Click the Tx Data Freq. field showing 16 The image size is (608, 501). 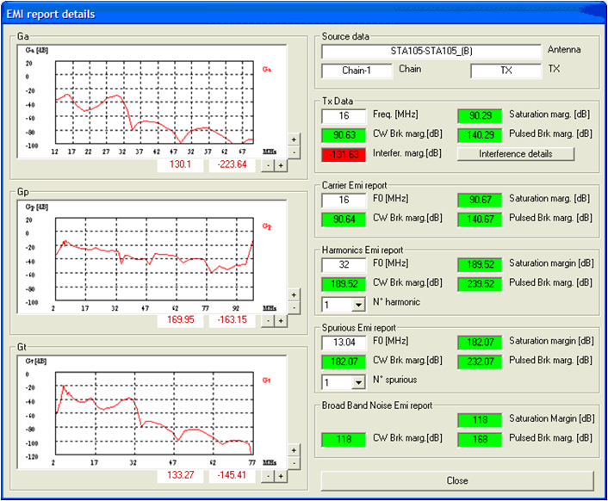tap(344, 116)
